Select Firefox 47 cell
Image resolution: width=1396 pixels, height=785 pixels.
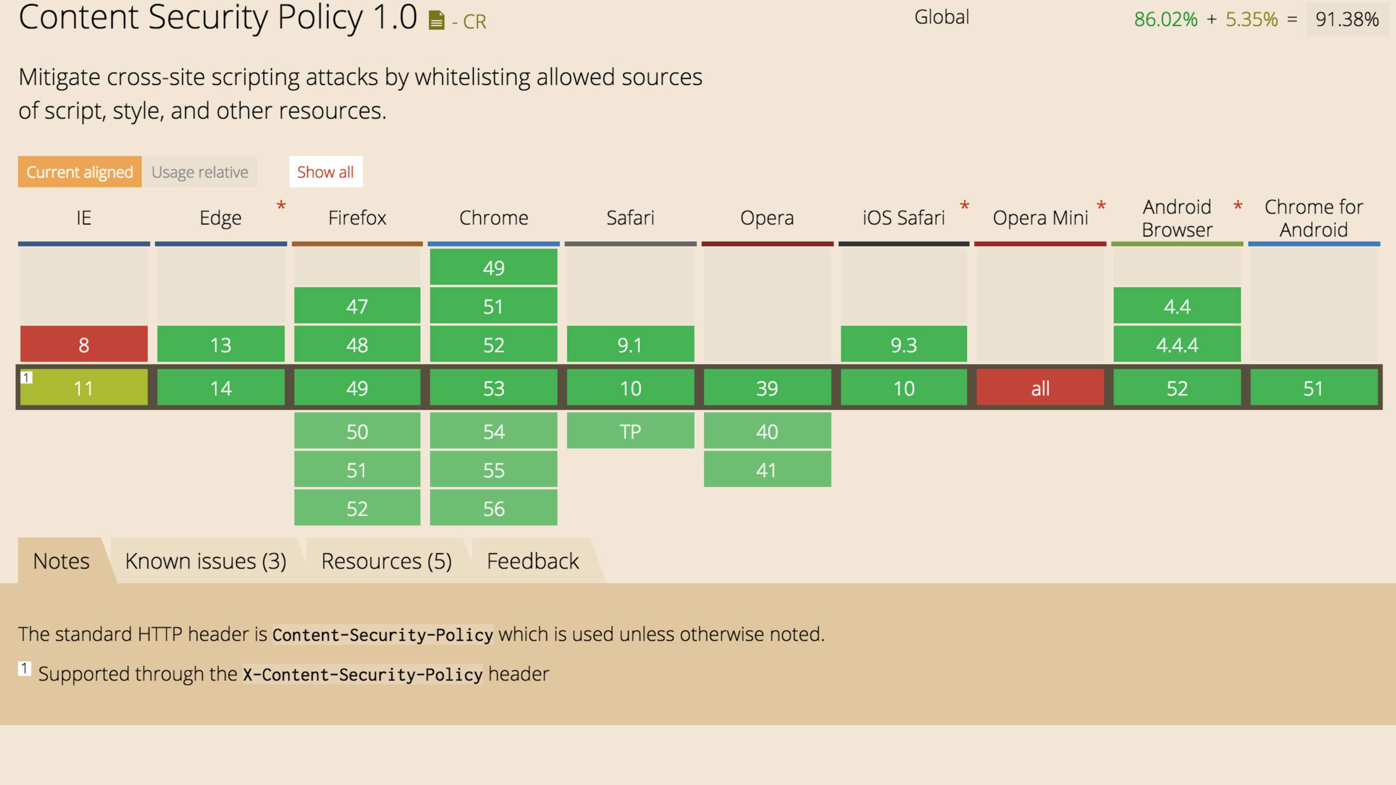pos(357,306)
